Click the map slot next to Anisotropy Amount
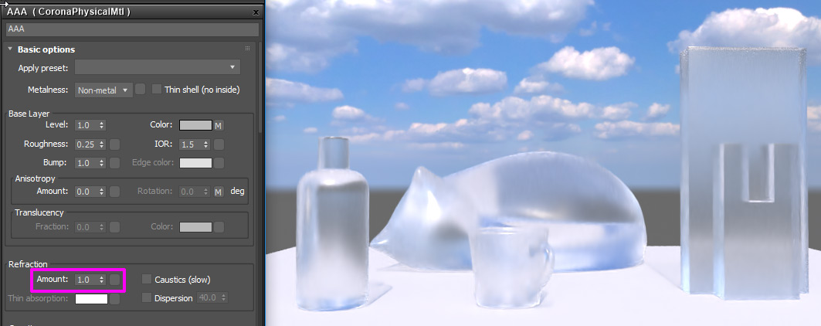This screenshot has width=821, height=326. click(114, 192)
